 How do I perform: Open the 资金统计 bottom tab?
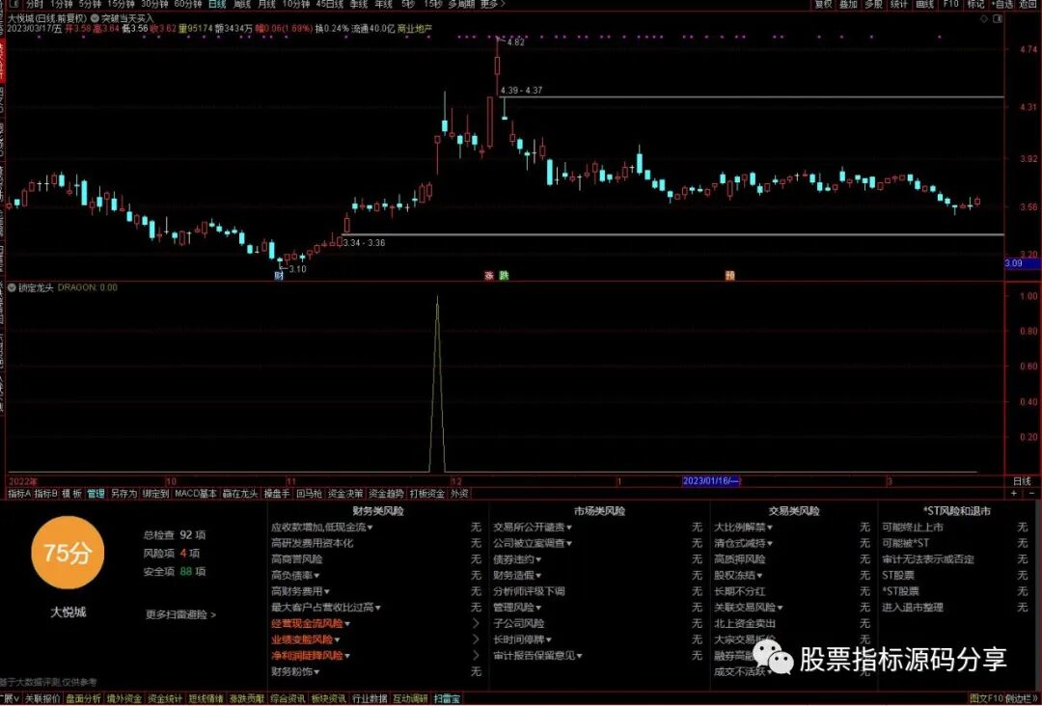coord(164,698)
